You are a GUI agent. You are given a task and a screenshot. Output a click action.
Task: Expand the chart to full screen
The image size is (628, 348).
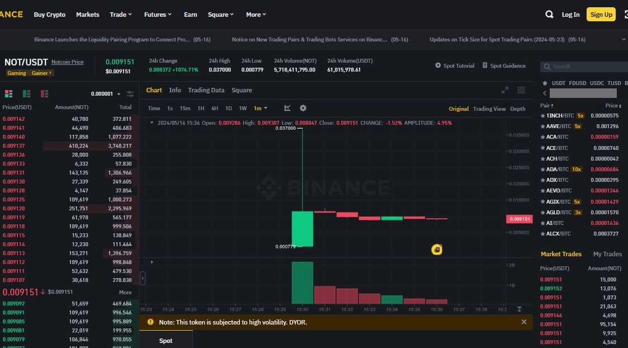point(505,90)
